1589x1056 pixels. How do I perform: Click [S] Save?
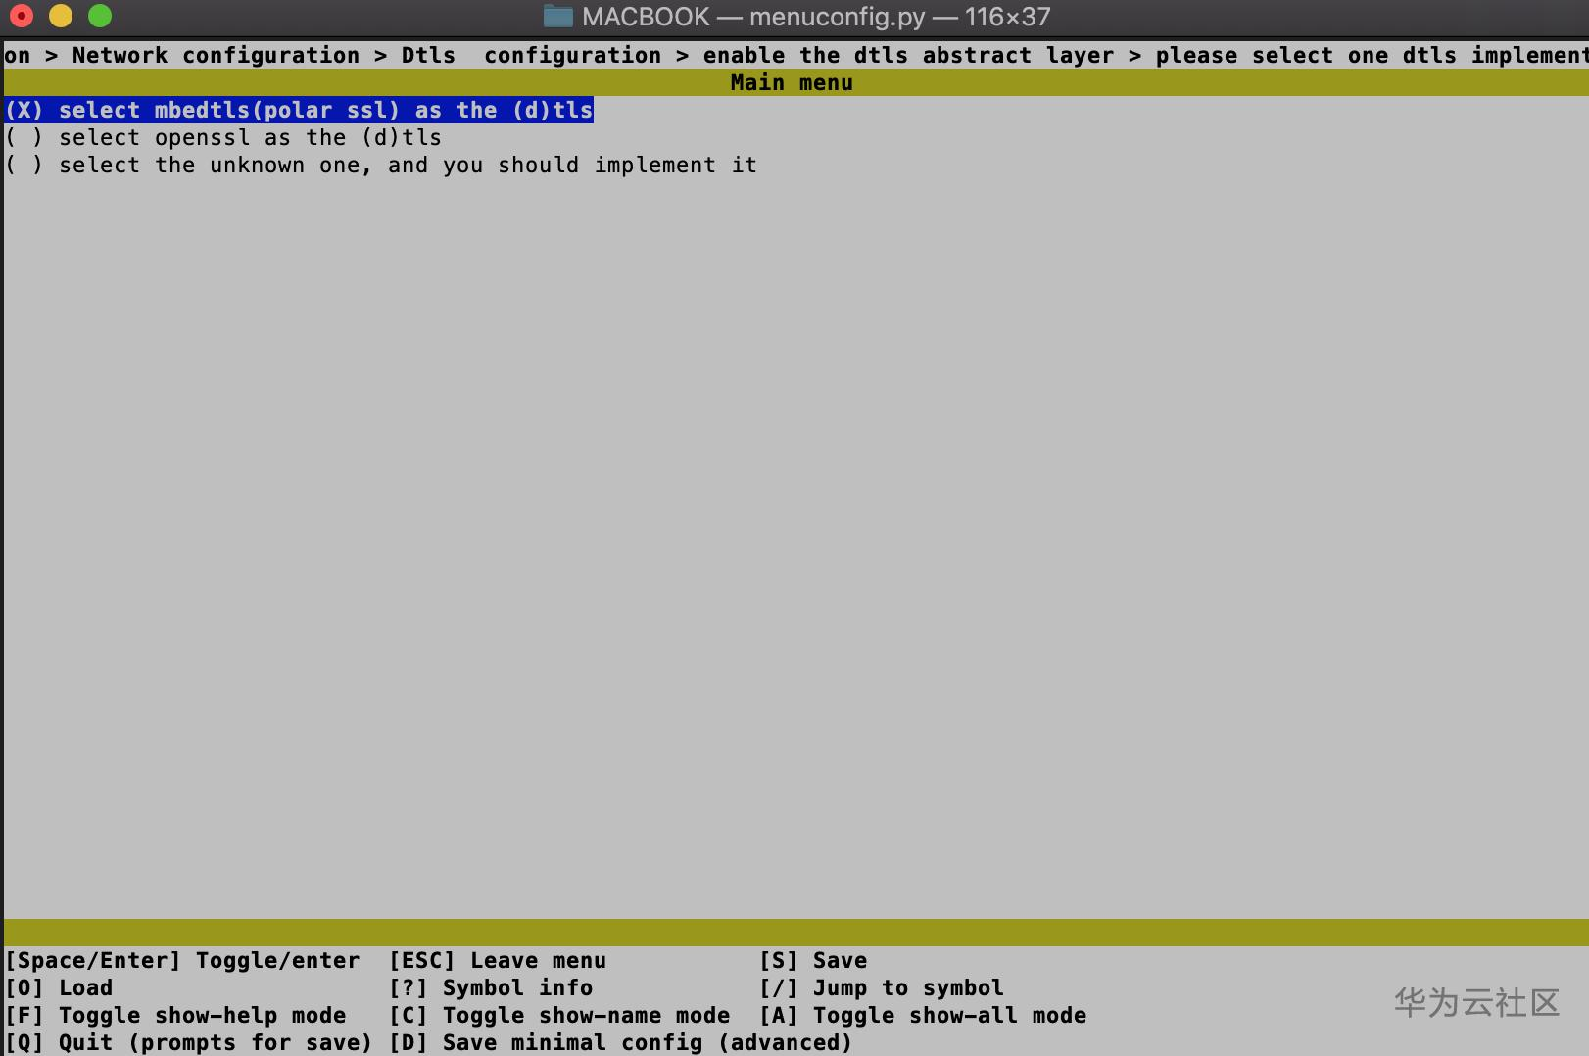point(813,960)
